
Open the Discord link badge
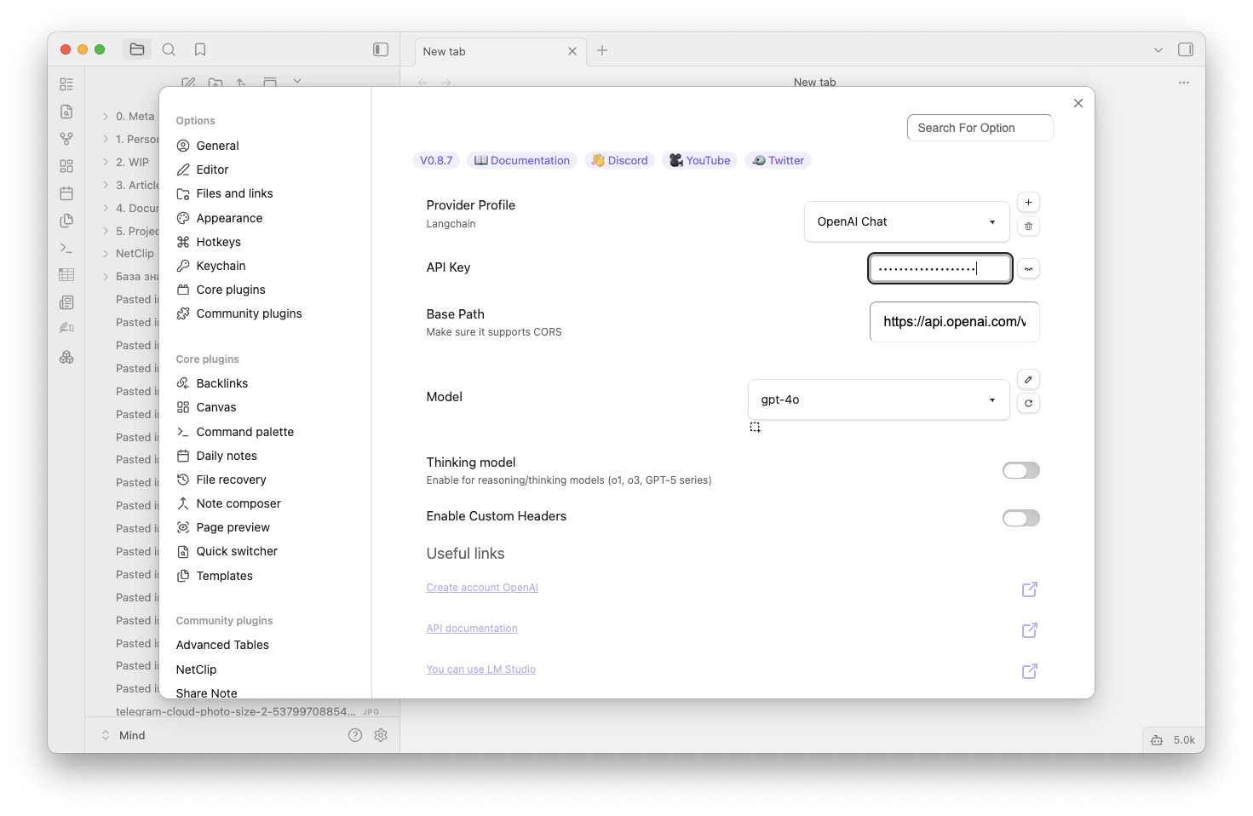tap(620, 160)
